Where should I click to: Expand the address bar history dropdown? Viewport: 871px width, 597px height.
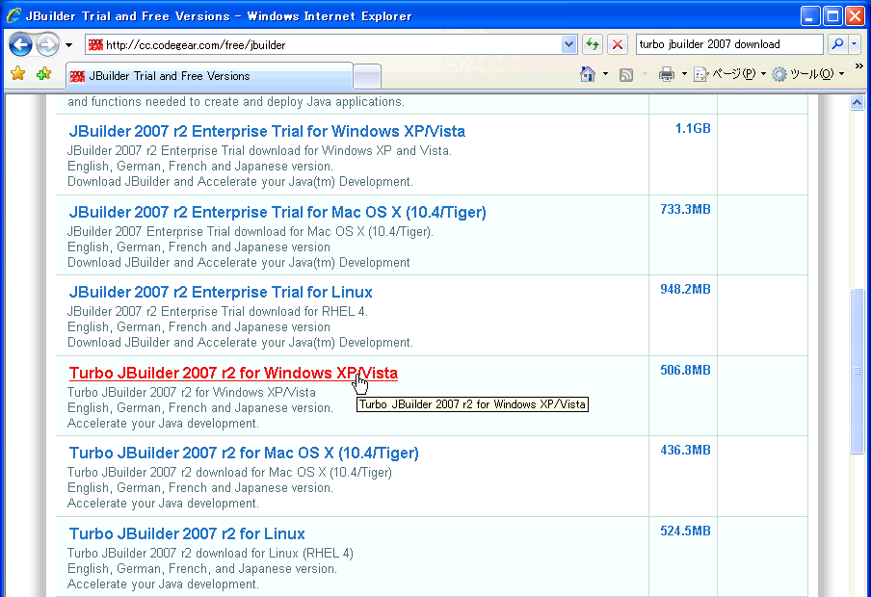coord(568,45)
